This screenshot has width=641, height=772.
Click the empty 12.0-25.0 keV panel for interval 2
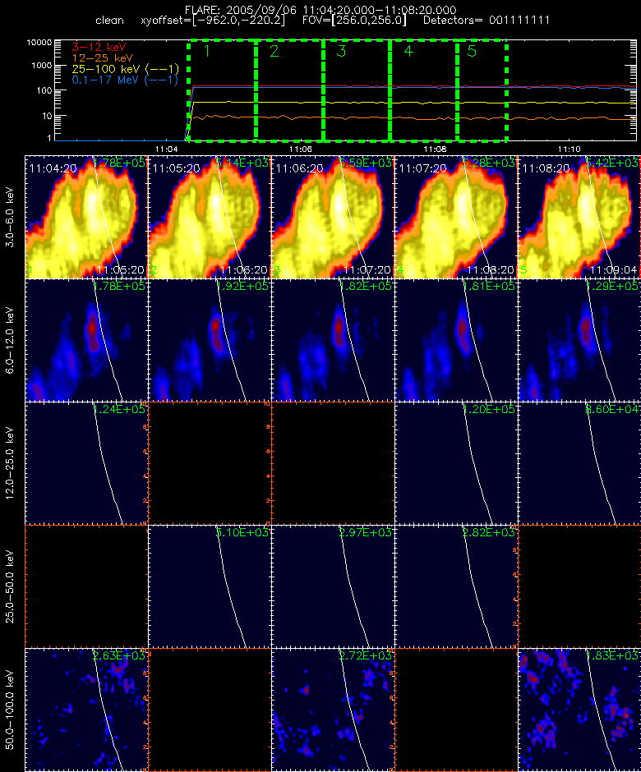point(210,463)
